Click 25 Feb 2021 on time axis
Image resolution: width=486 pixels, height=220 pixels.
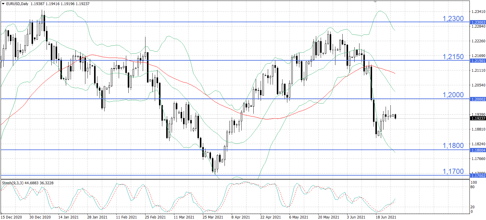[x=155, y=217]
